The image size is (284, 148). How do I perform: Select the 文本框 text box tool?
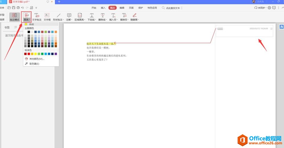tap(47, 17)
